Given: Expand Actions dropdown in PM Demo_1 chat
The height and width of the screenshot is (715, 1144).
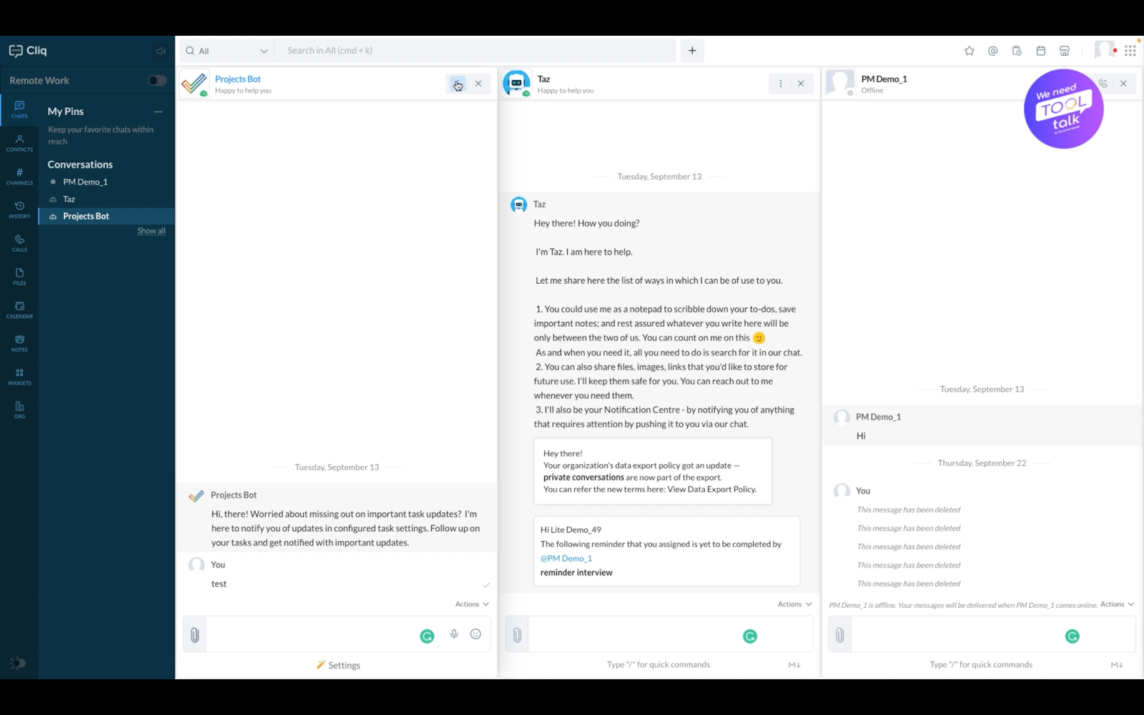Looking at the screenshot, I should (x=1117, y=604).
